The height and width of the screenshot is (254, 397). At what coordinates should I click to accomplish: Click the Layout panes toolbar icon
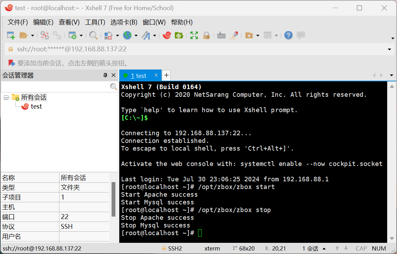267,35
